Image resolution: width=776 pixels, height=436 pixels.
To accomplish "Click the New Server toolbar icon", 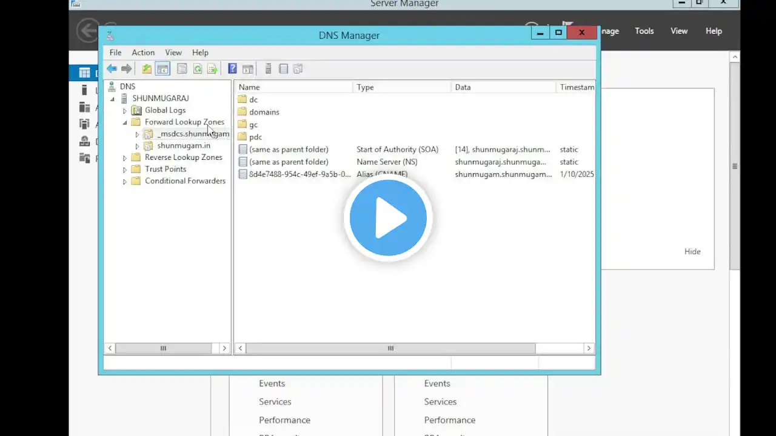I will coord(268,69).
